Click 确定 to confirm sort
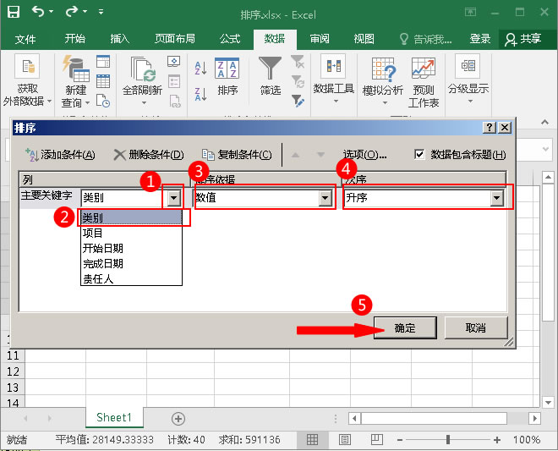The height and width of the screenshot is (451, 558). pos(405,327)
